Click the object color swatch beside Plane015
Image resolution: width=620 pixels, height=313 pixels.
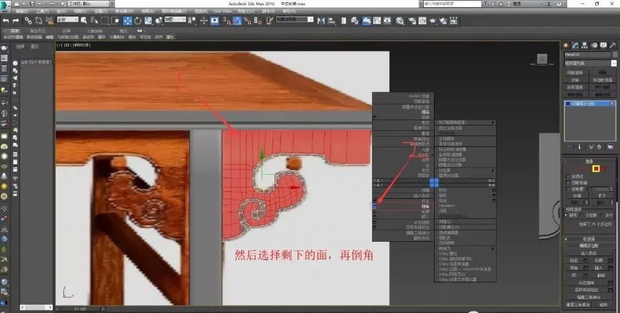point(615,54)
